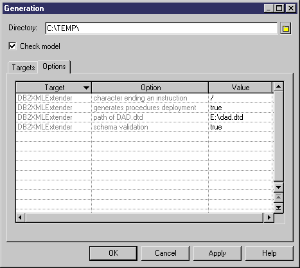Confirm with the OK button

pyautogui.click(x=113, y=253)
